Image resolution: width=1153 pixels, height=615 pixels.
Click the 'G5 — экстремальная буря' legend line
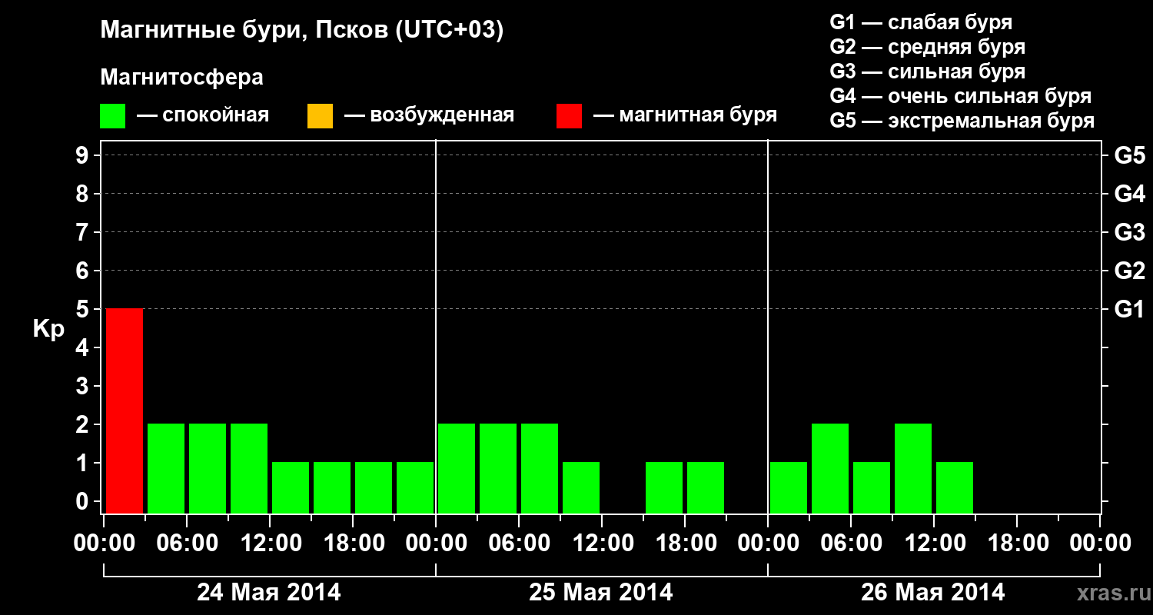click(x=962, y=121)
